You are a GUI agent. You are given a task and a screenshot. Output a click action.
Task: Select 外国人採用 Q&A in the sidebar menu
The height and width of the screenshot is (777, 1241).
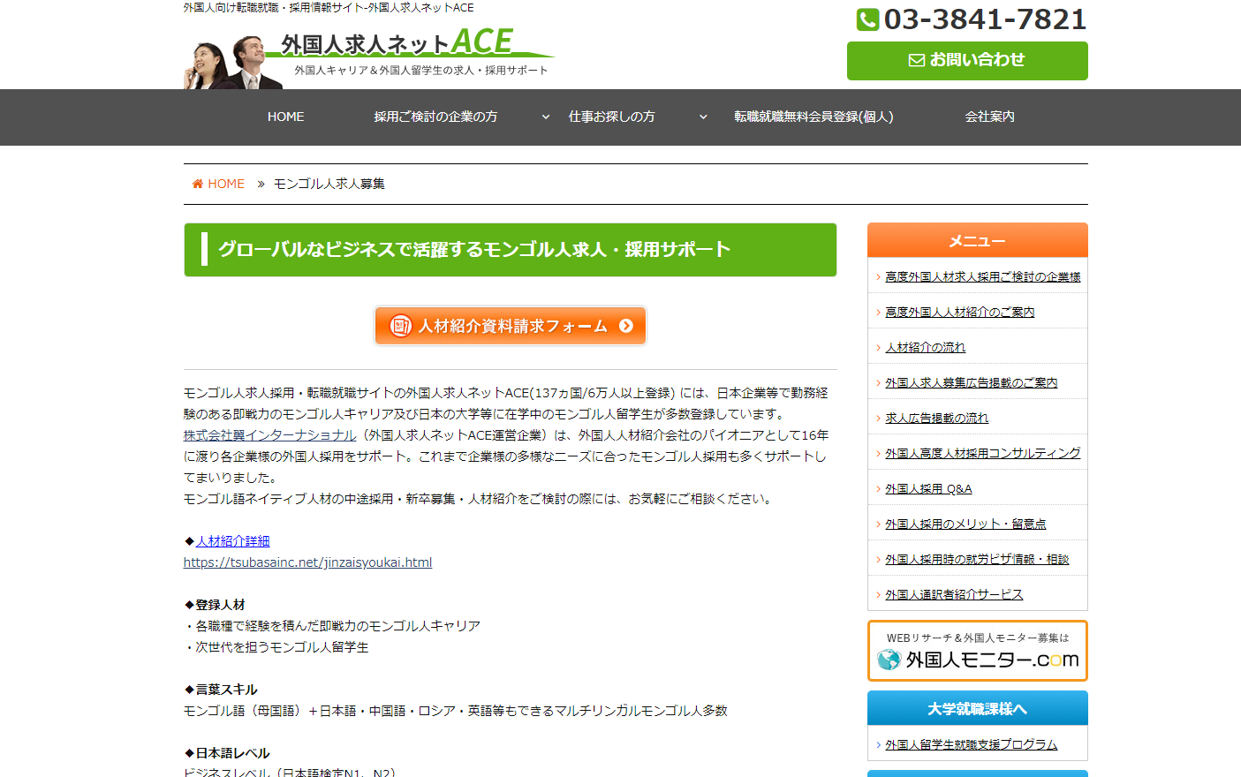point(928,488)
